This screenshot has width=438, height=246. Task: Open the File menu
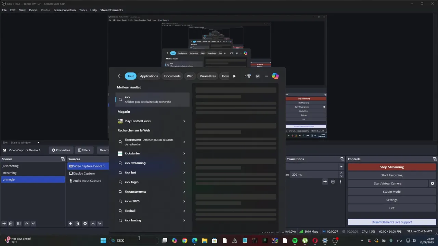pyautogui.click(x=4, y=10)
